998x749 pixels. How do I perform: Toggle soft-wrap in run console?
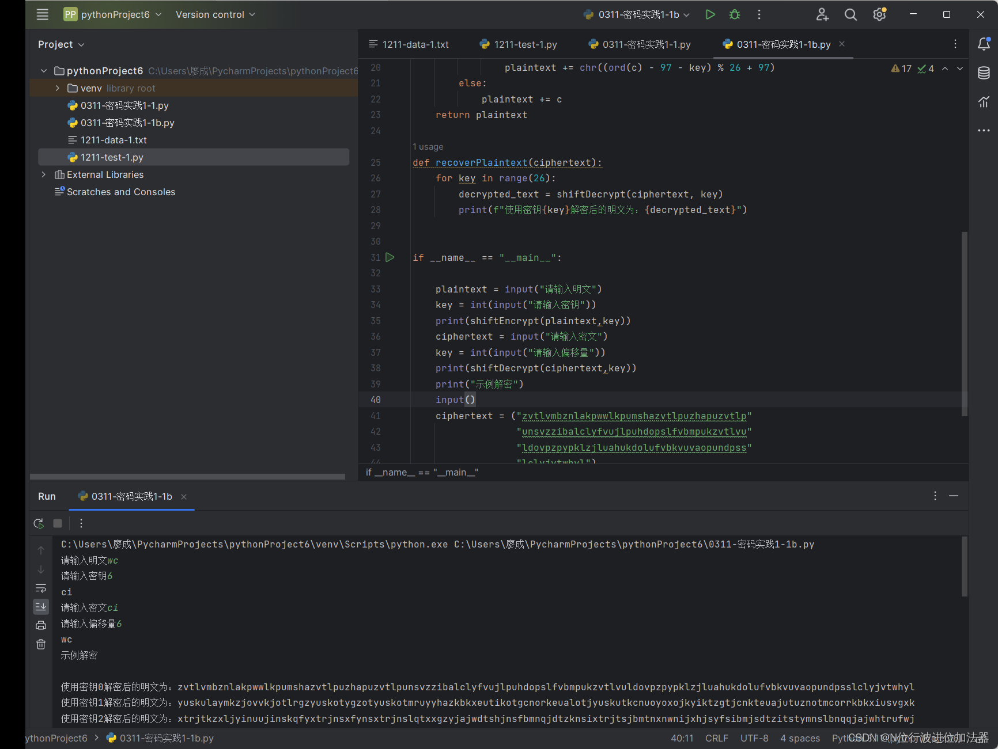coord(41,588)
